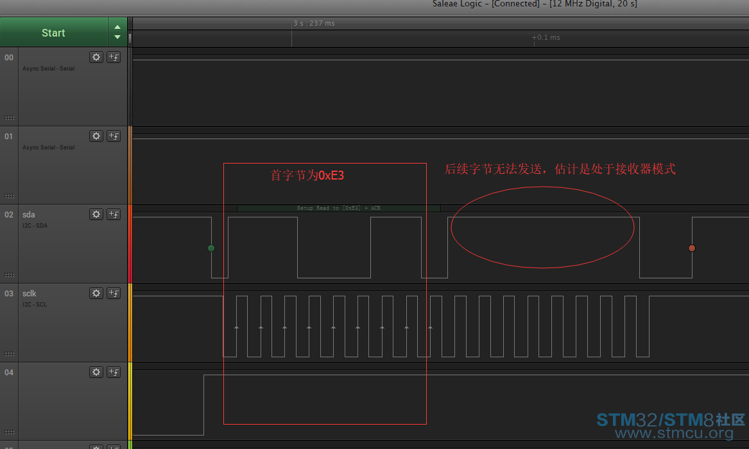Click the up arrow beside Start
The image size is (749, 449).
(117, 27)
